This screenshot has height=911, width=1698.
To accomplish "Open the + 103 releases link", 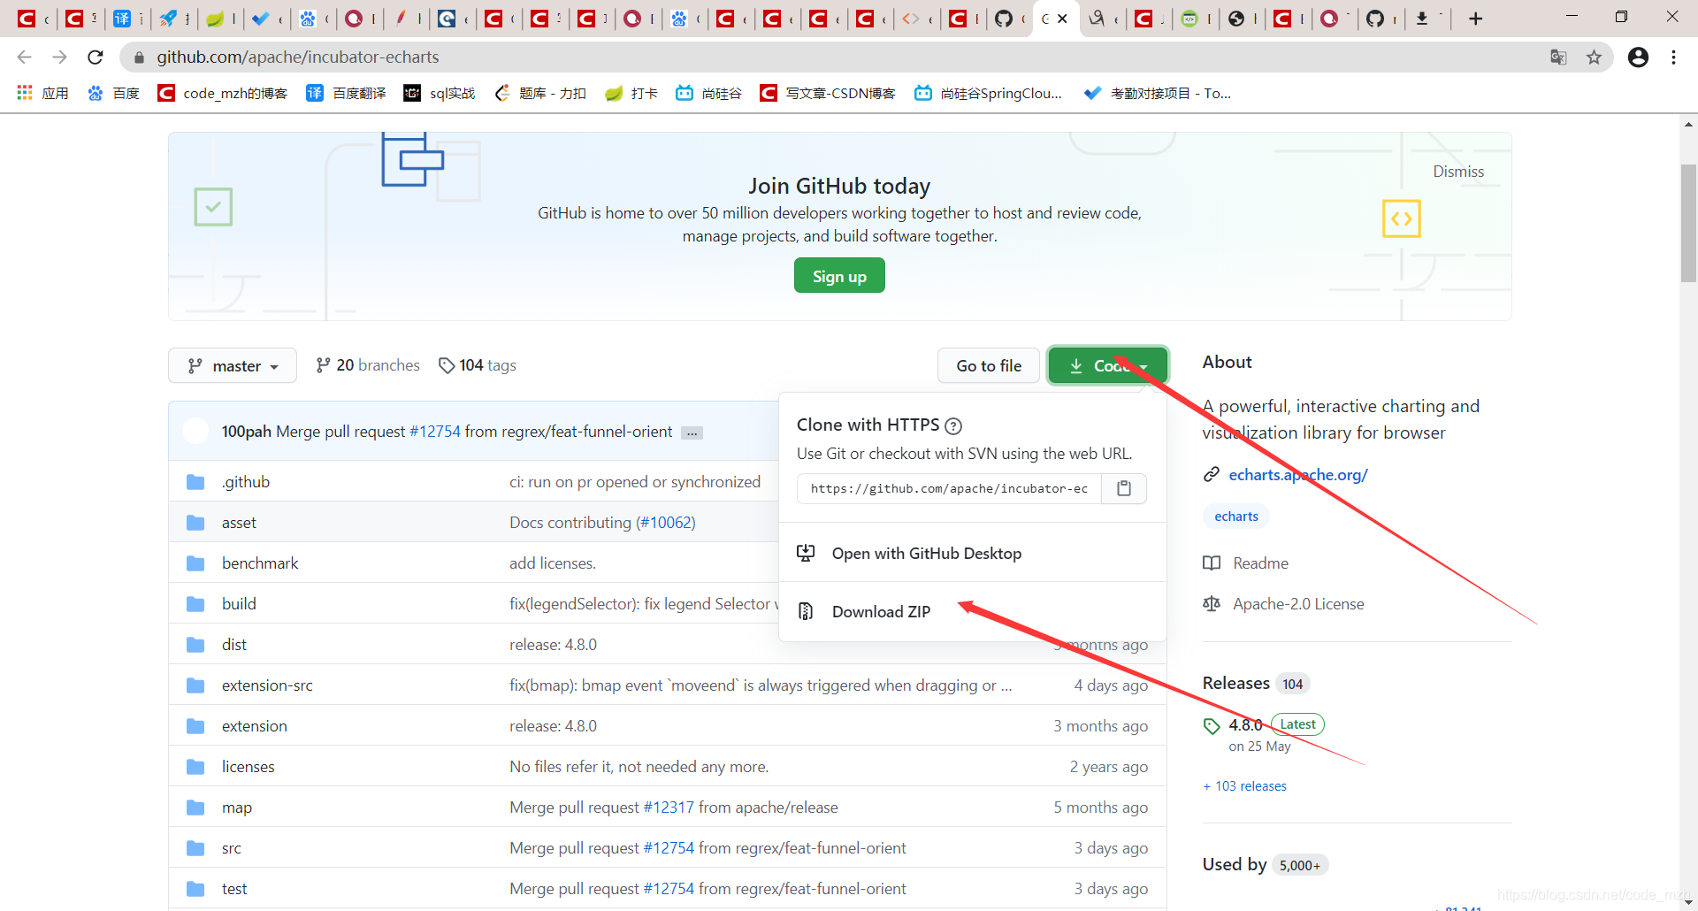I will 1244,786.
